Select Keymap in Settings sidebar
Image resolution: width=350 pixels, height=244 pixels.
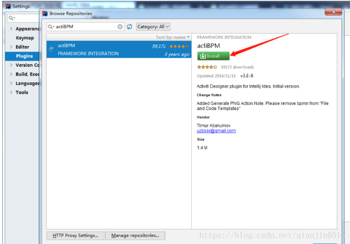25,38
